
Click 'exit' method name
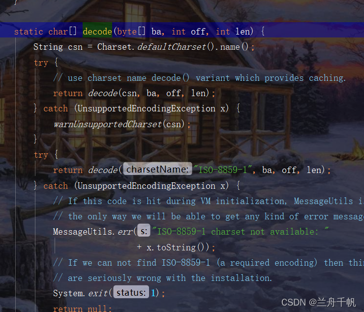pos(98,293)
